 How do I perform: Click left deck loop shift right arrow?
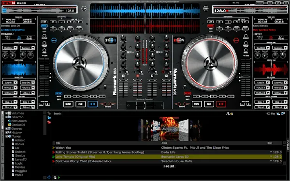(79, 22)
